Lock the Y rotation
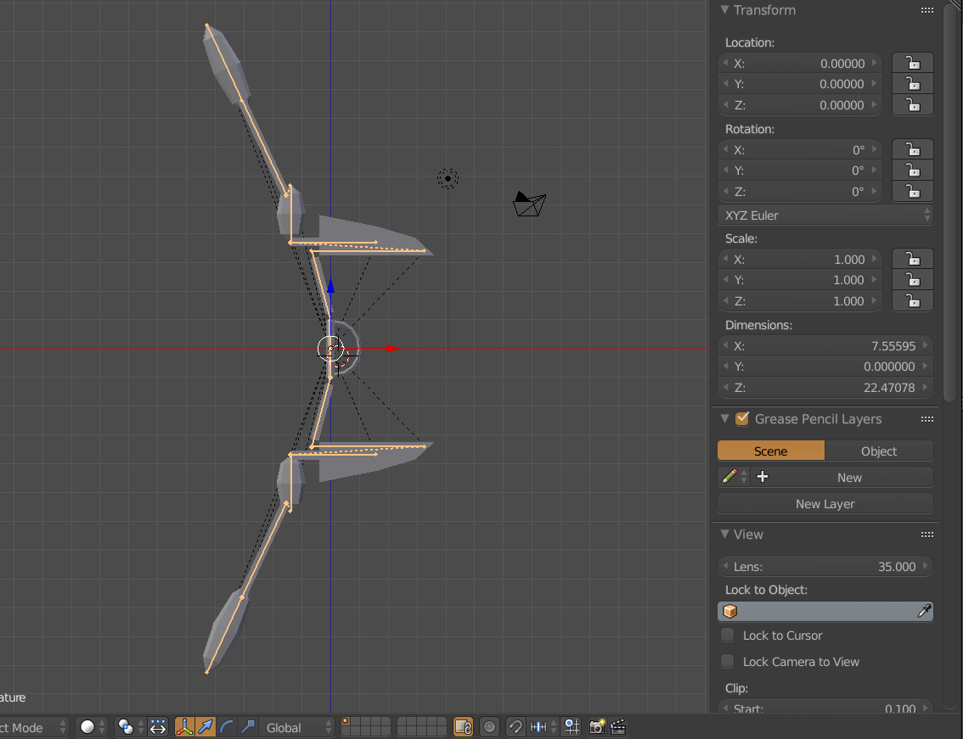This screenshot has height=739, width=963. tap(913, 171)
